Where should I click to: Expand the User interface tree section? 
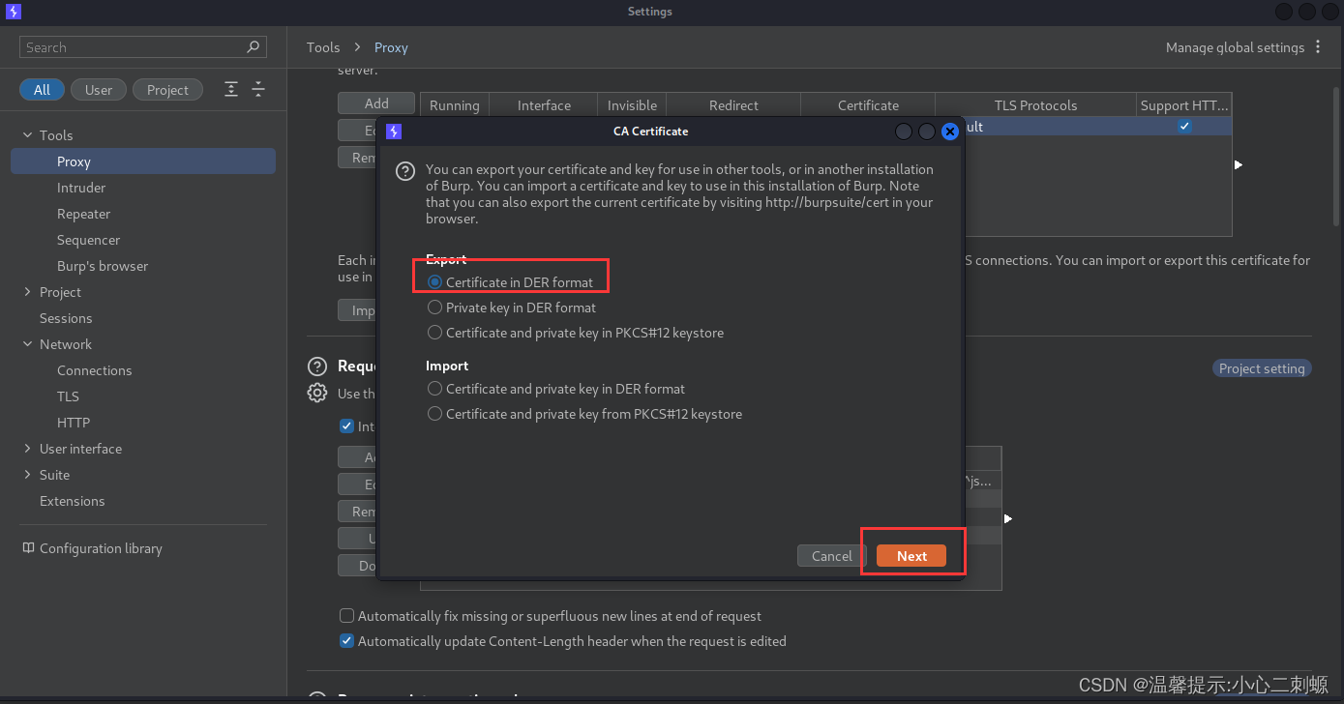[27, 449]
